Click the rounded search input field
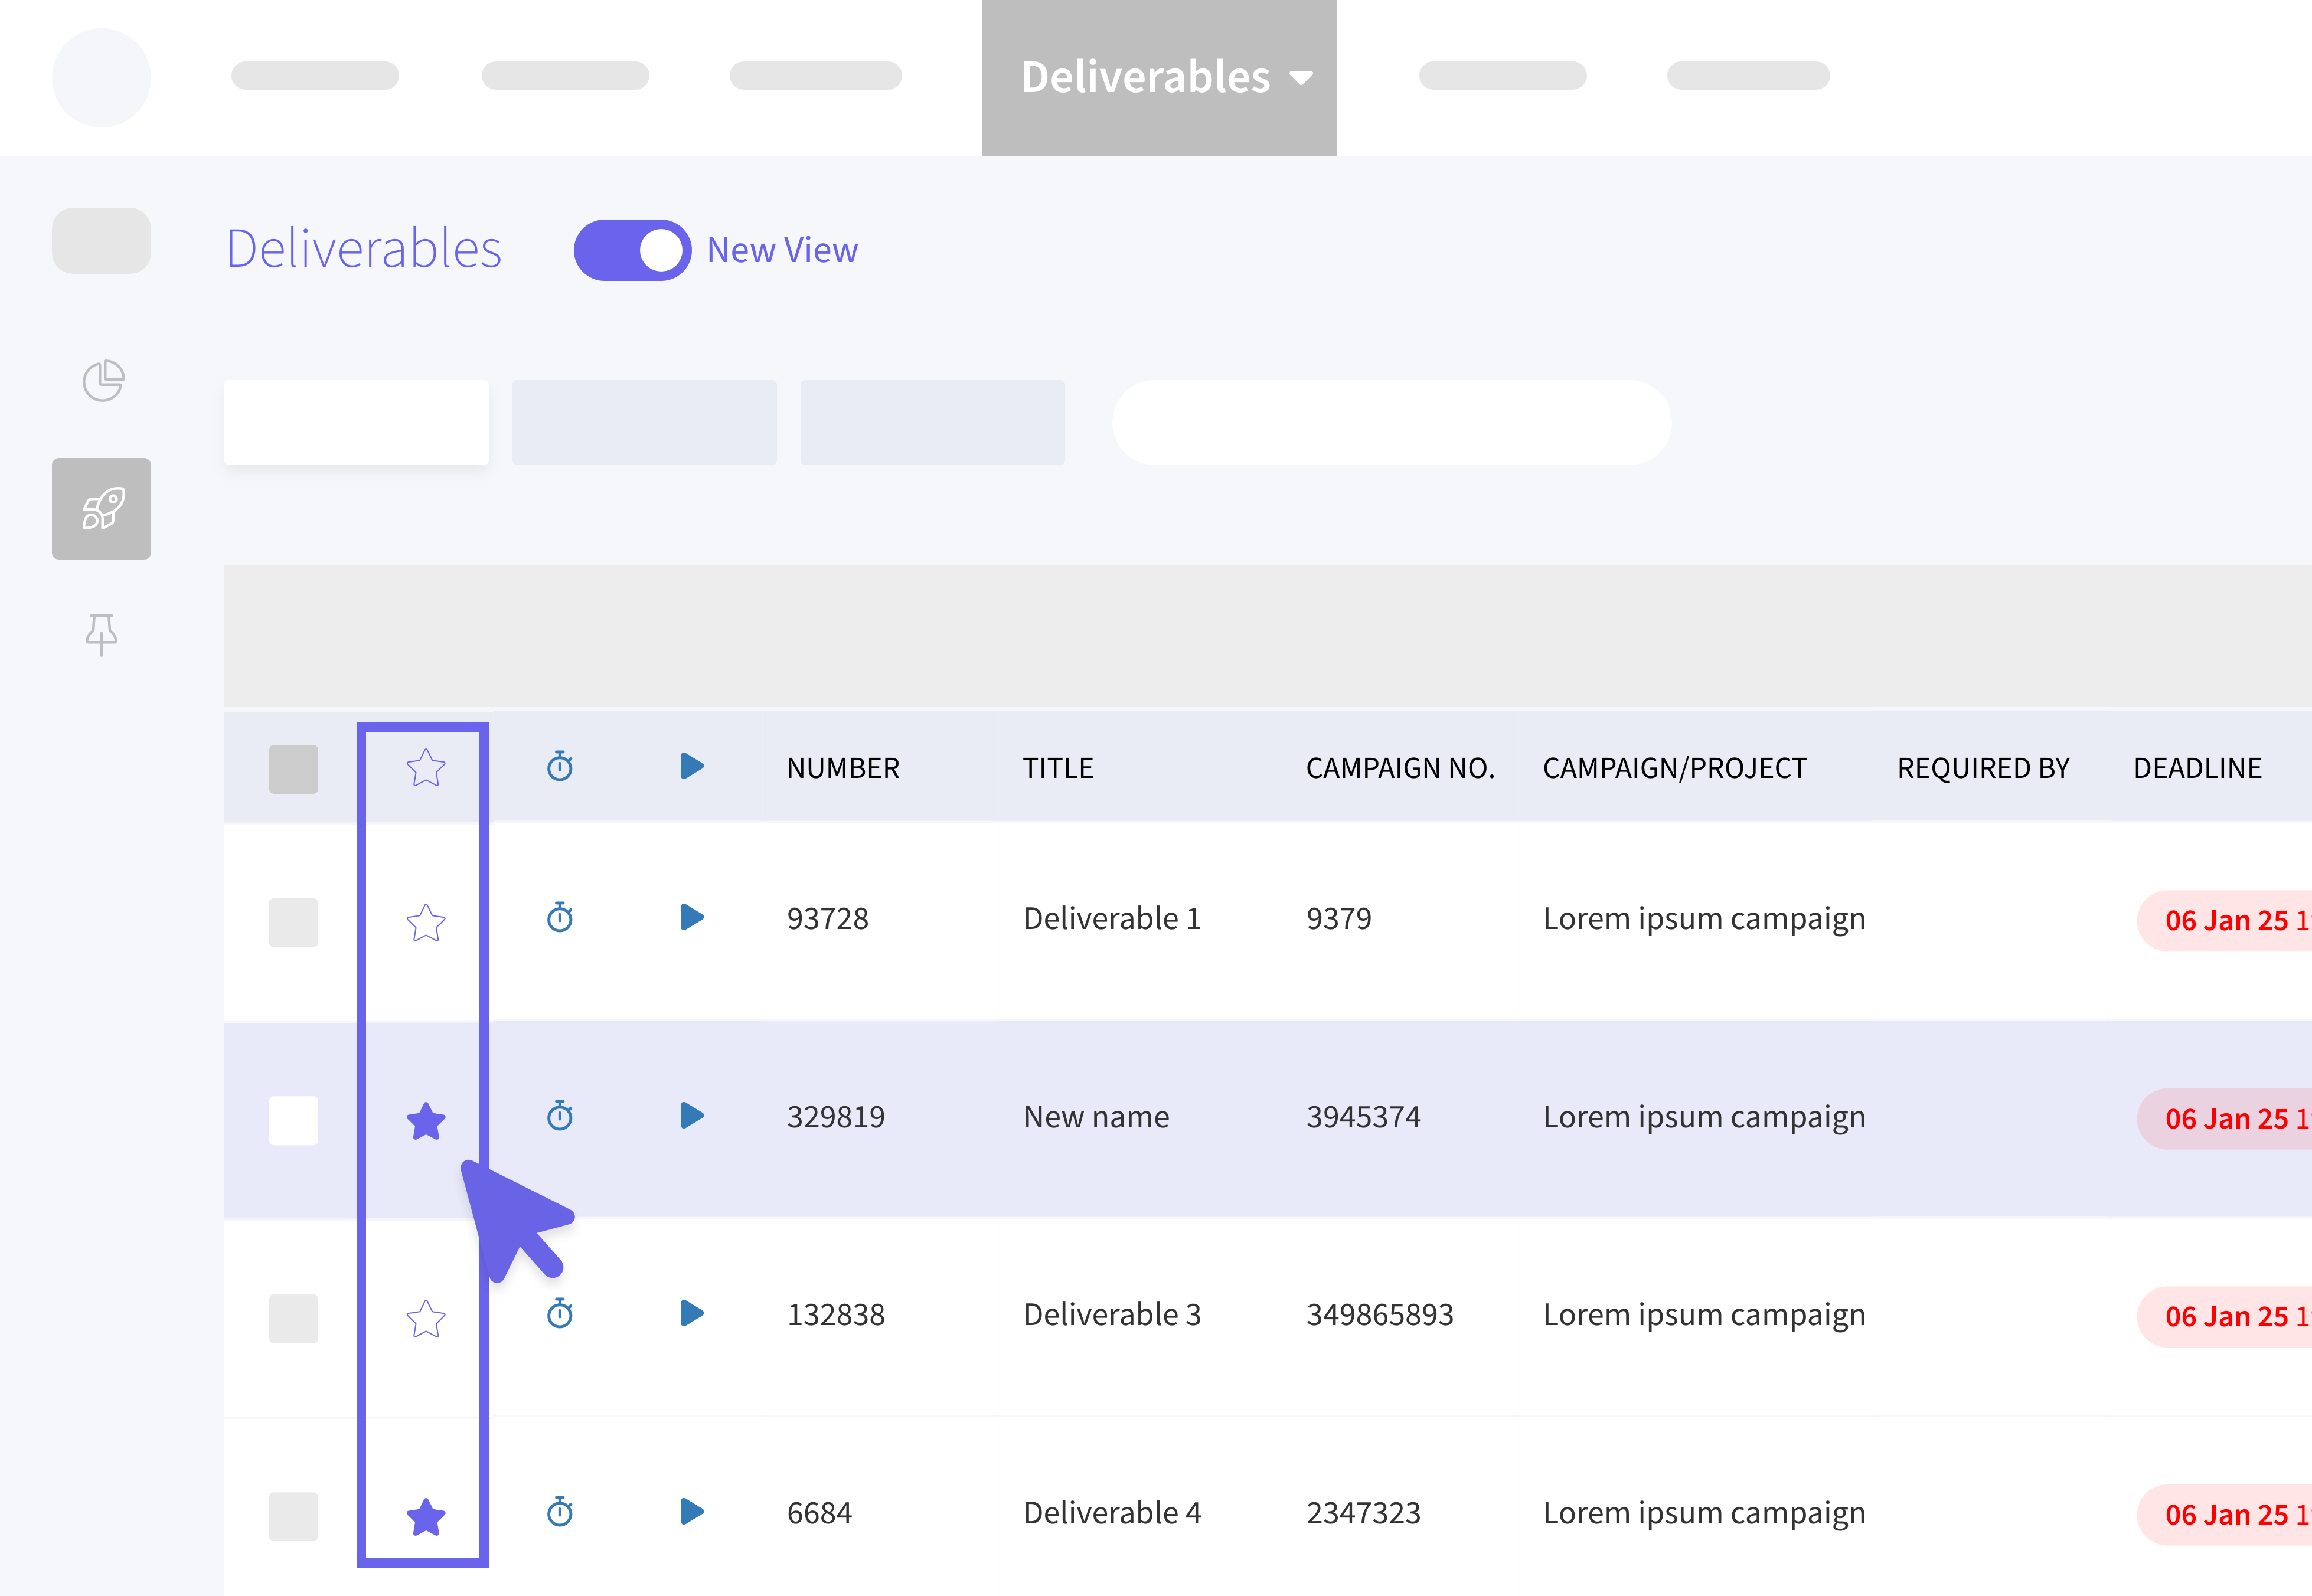 (x=1391, y=422)
